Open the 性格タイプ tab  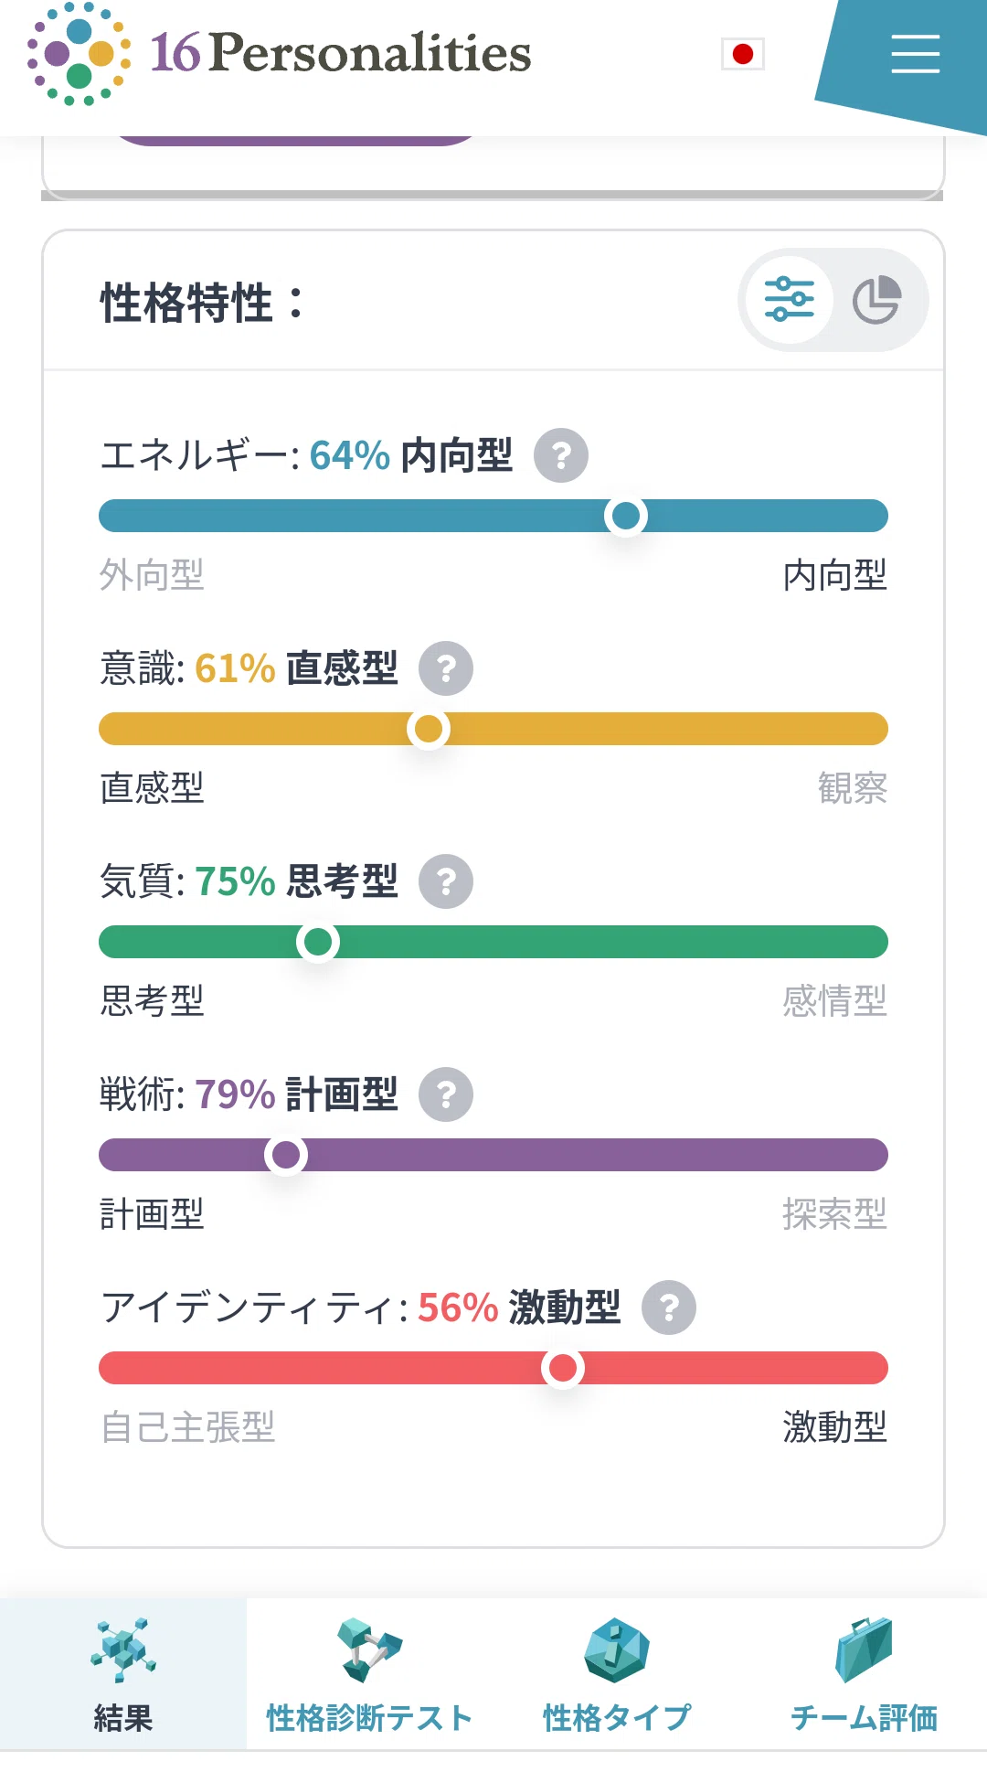click(617, 1674)
